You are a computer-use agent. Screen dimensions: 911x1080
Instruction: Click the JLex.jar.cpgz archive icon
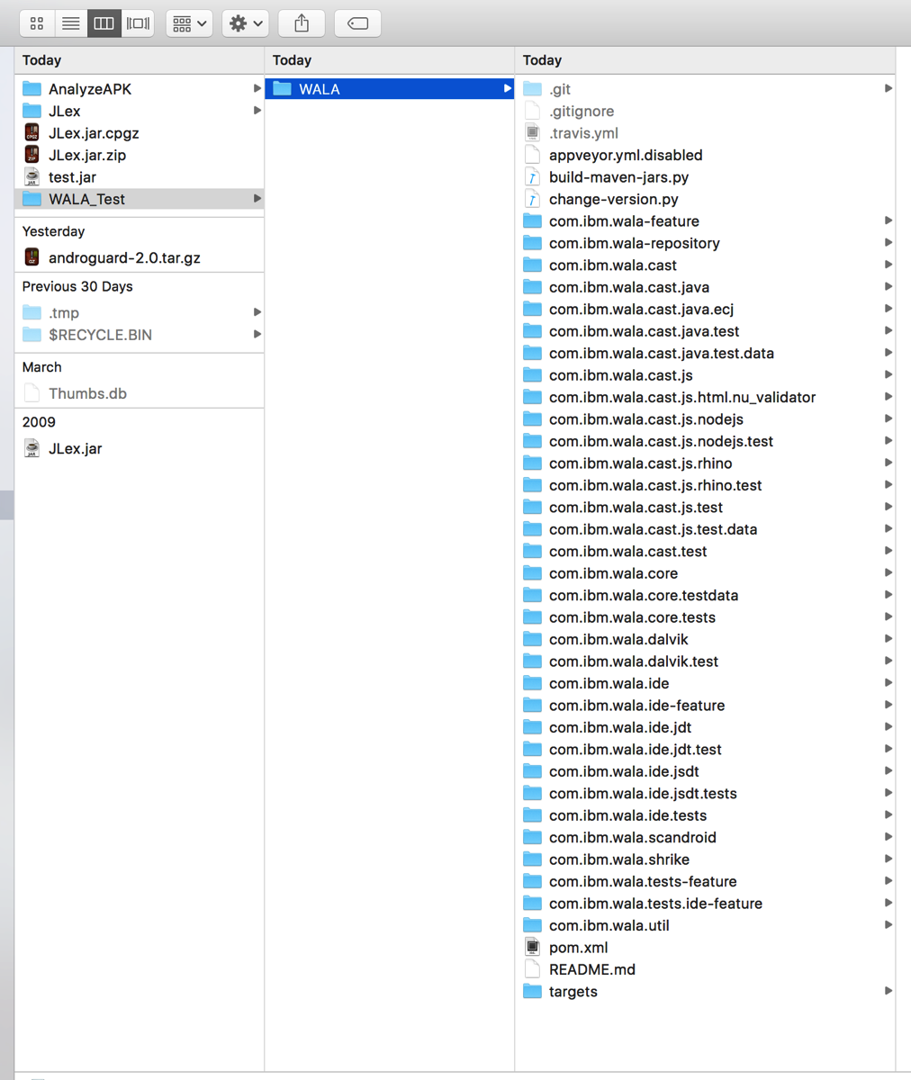coord(32,132)
